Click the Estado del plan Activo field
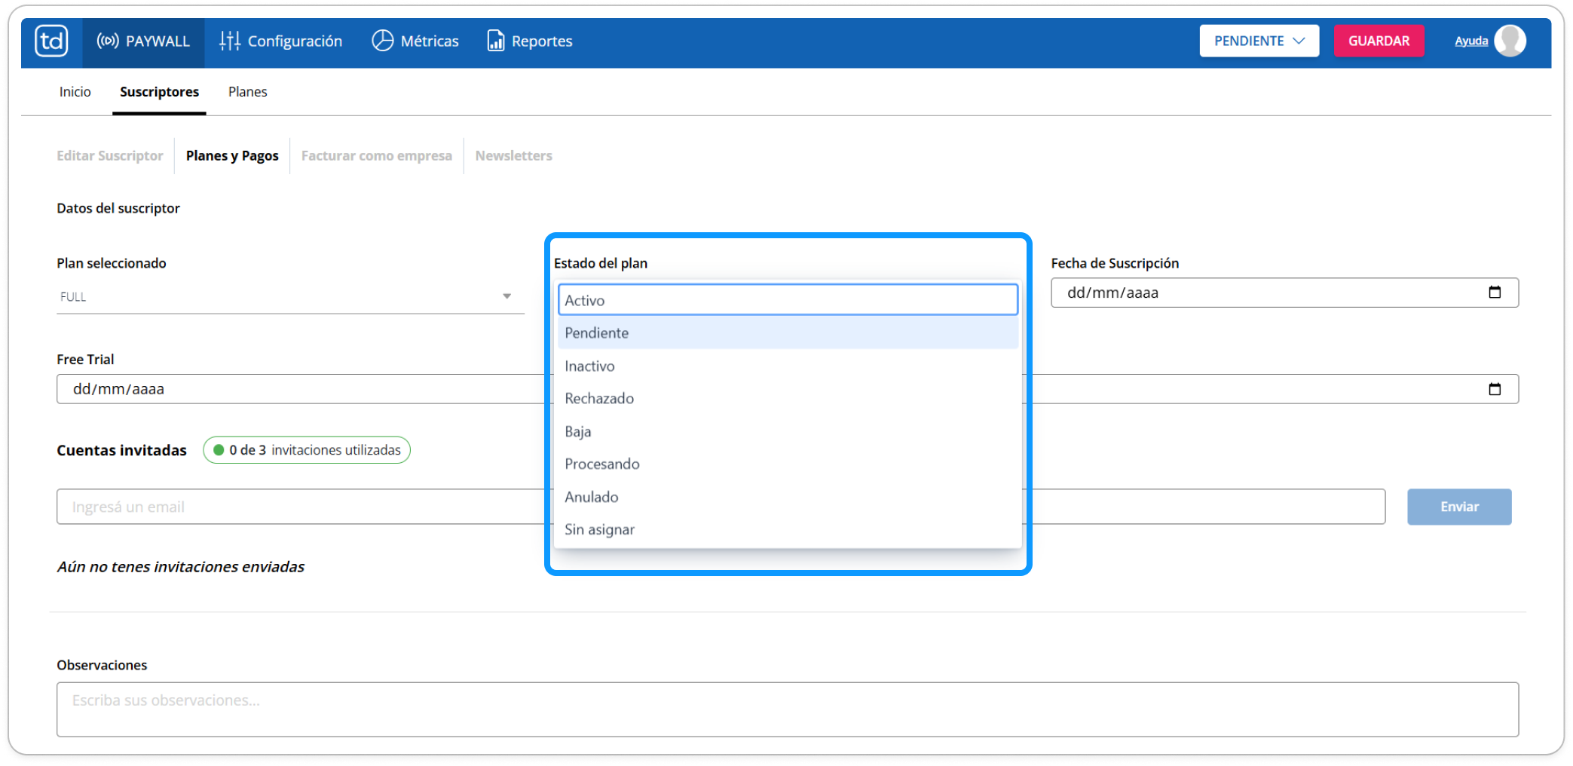 (x=788, y=300)
